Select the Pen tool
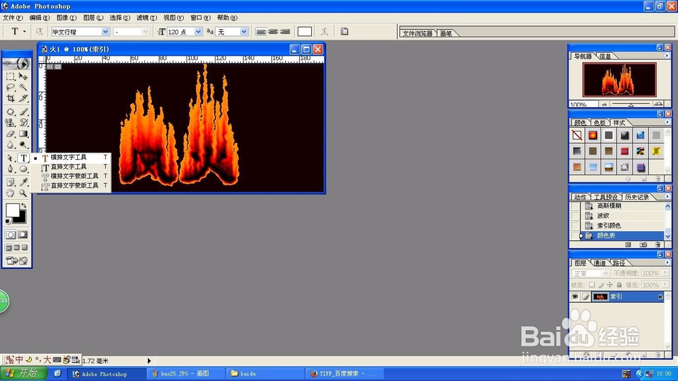The height and width of the screenshot is (381, 678). coord(11,169)
